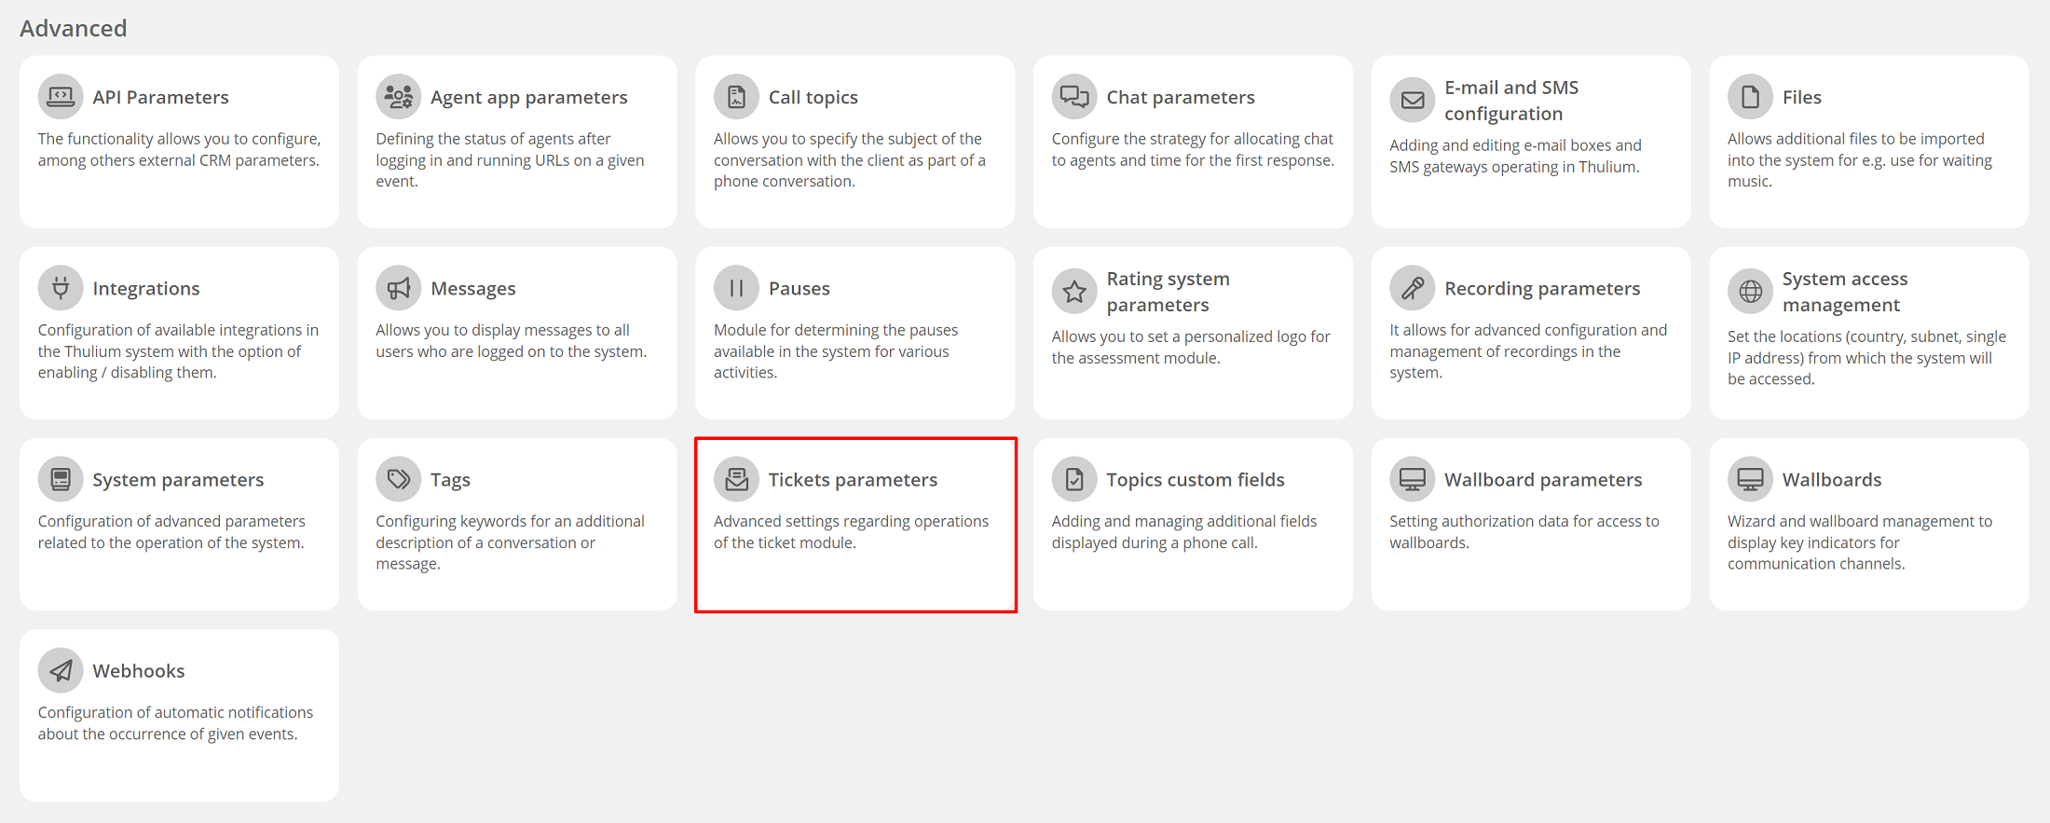Click 'Allows you to specify the subject' description
2050x823 pixels.
850,159
